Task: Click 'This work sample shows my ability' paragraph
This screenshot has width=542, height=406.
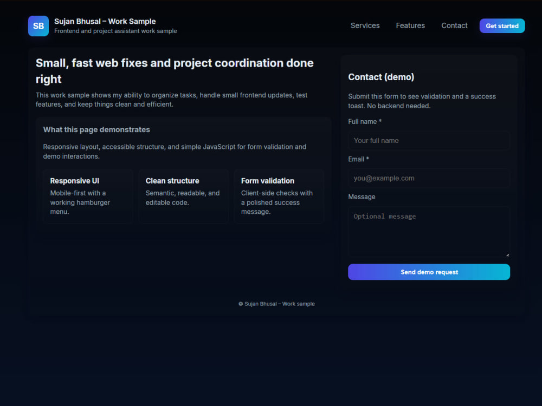Action: [171, 100]
